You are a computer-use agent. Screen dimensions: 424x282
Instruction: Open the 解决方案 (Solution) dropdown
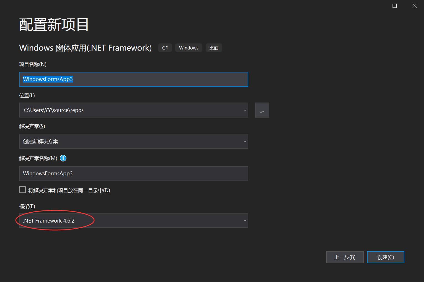(x=244, y=141)
